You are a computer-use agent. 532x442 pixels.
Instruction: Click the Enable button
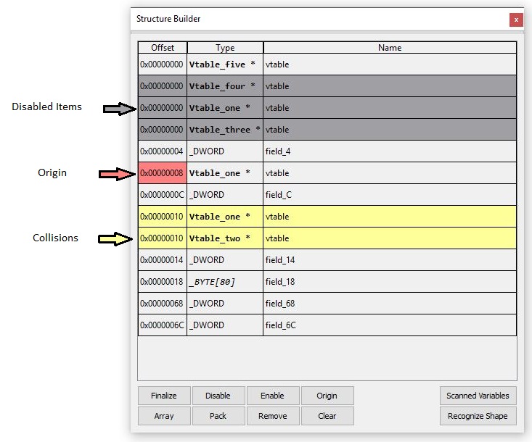(273, 396)
